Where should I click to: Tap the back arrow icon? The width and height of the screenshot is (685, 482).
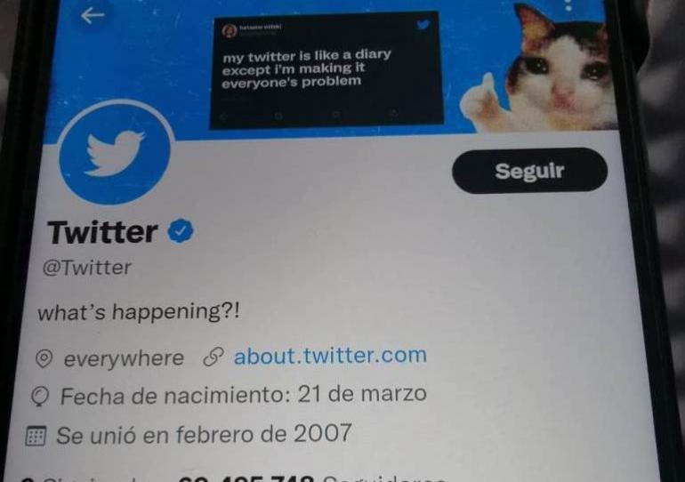[93, 16]
